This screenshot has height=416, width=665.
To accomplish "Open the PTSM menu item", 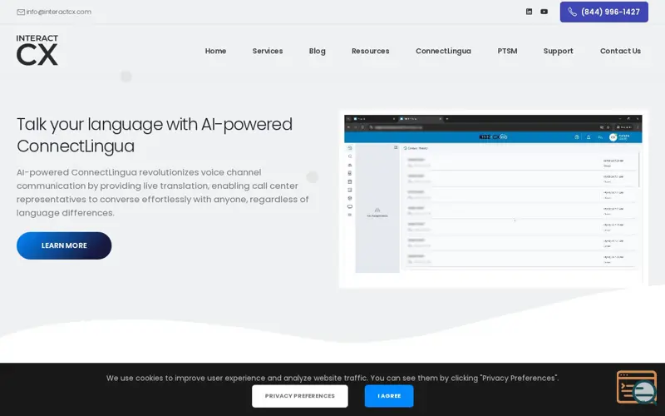I will tap(507, 51).
